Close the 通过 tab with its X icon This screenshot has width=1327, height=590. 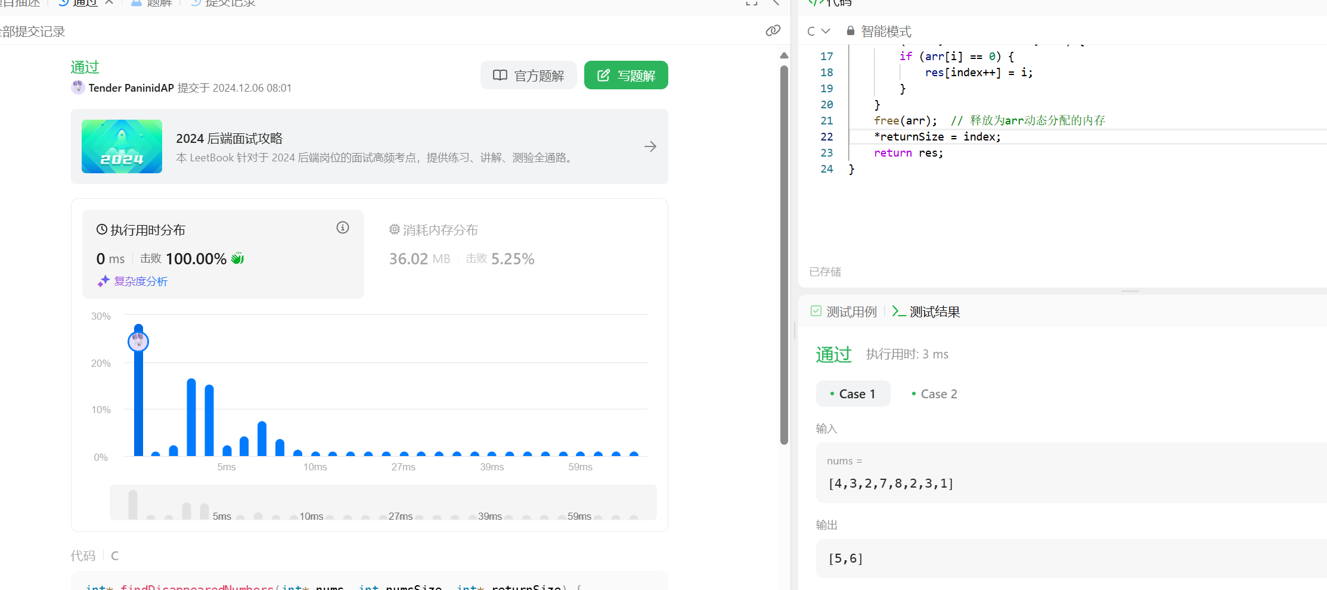(x=109, y=2)
